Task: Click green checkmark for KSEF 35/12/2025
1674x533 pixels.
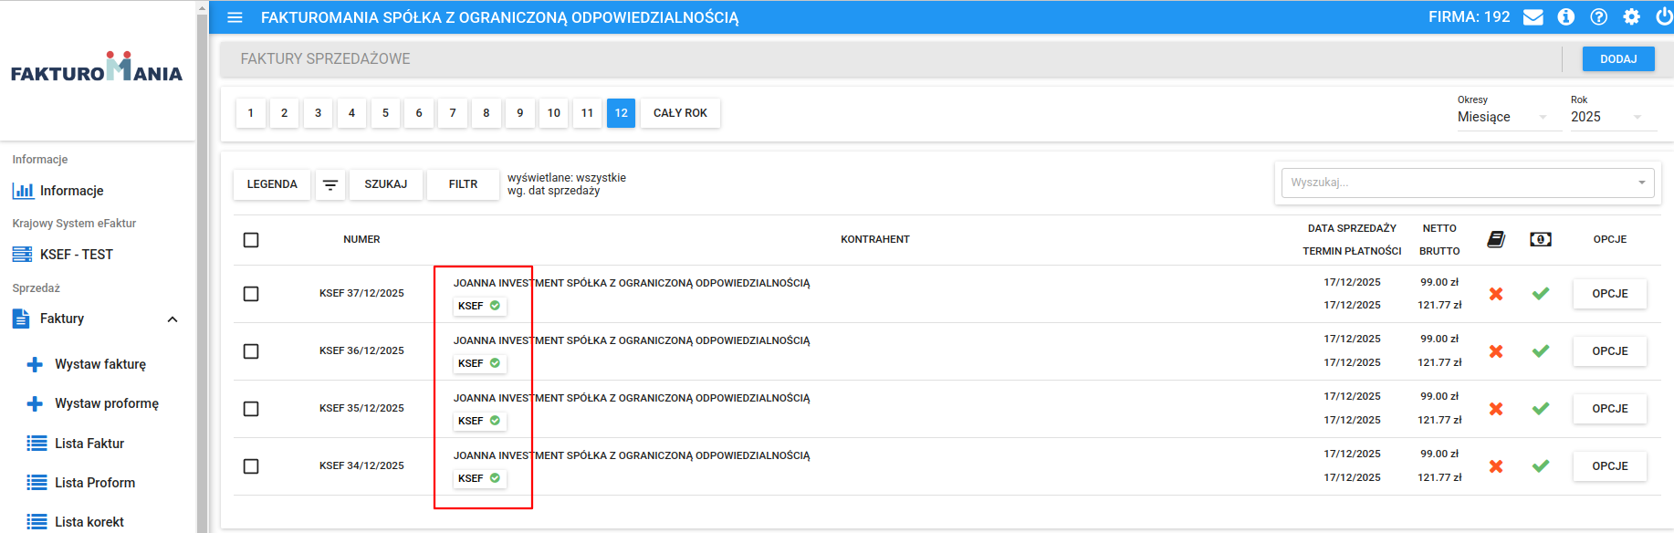Action: click(x=1541, y=409)
